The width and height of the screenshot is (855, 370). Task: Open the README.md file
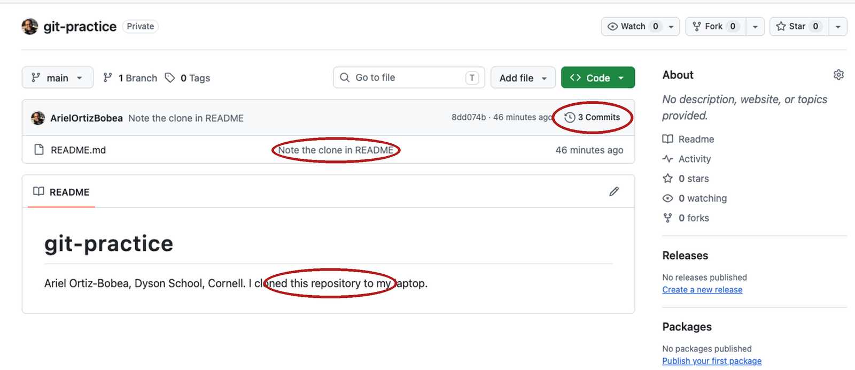coord(78,150)
